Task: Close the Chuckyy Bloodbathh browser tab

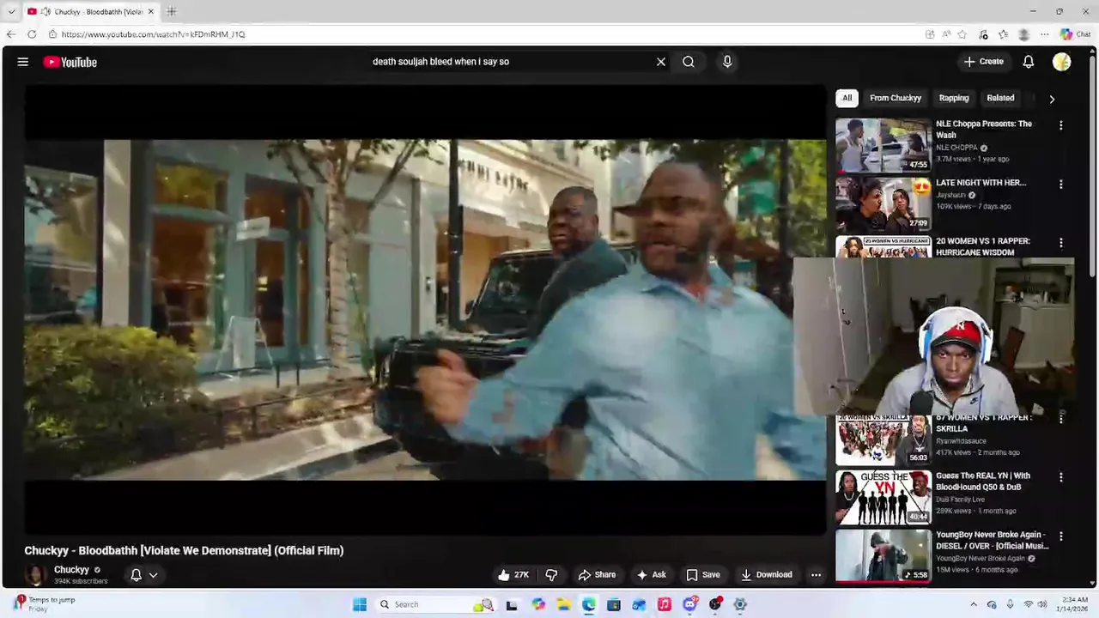Action: coord(150,11)
